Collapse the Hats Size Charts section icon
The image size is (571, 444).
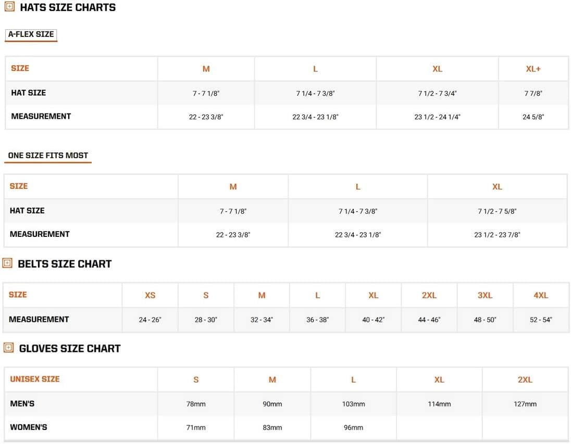tap(9, 7)
